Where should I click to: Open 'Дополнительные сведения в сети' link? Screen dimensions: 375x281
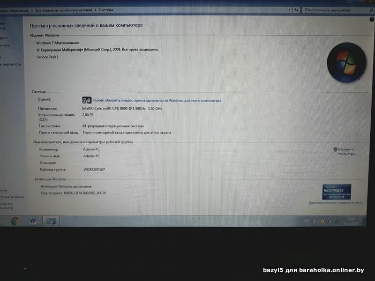335,203
